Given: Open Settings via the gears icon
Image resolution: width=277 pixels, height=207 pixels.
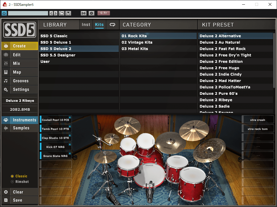Looking at the screenshot, I should (6, 90).
